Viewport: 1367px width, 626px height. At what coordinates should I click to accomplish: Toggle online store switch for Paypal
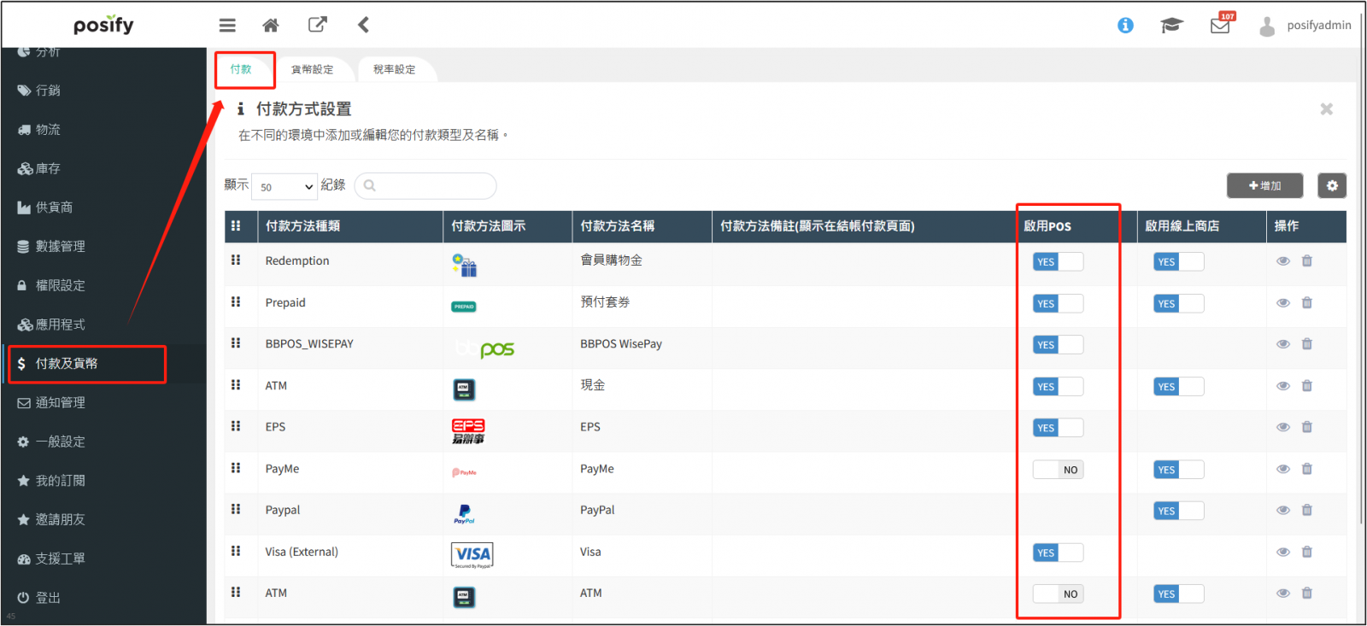tap(1178, 511)
